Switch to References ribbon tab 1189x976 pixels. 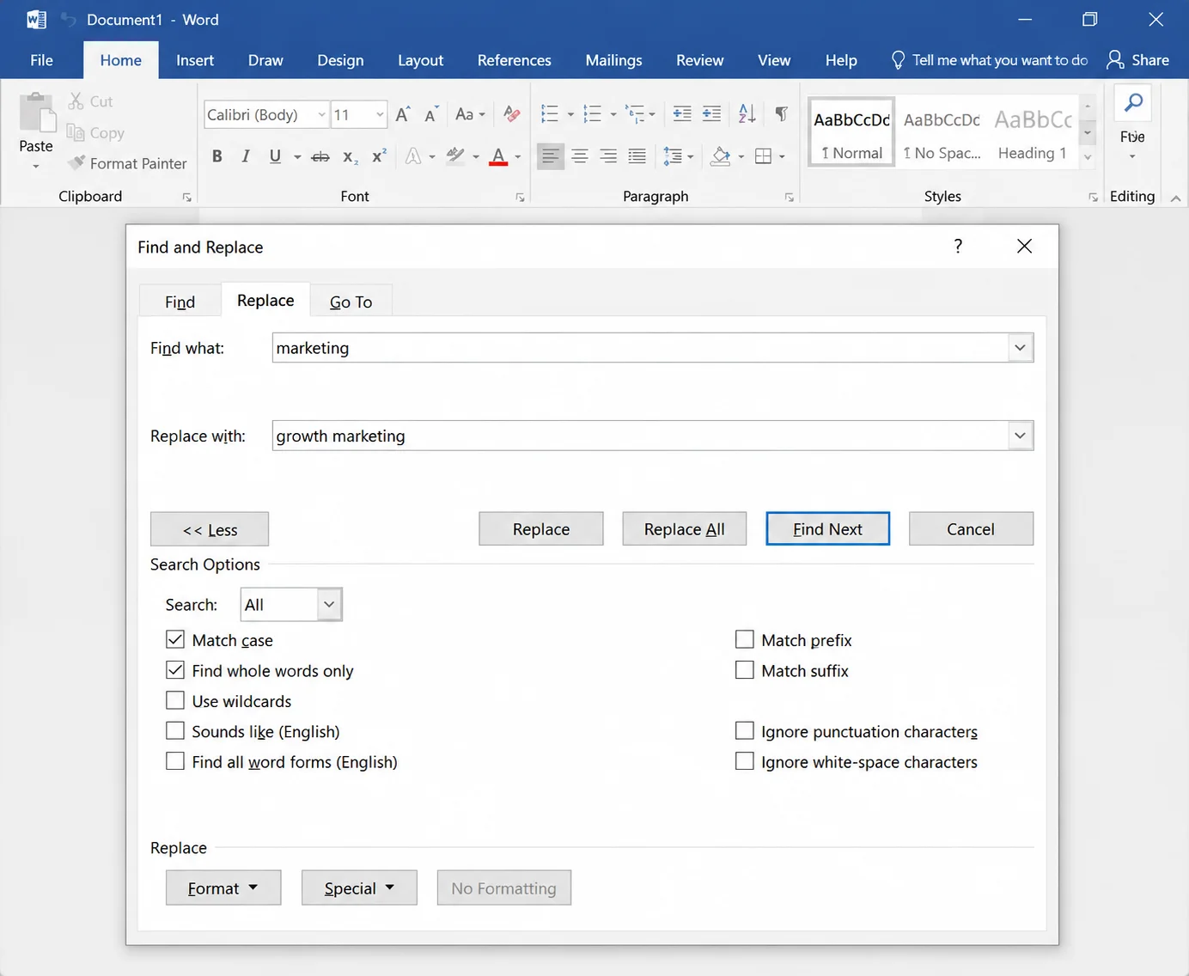point(514,60)
